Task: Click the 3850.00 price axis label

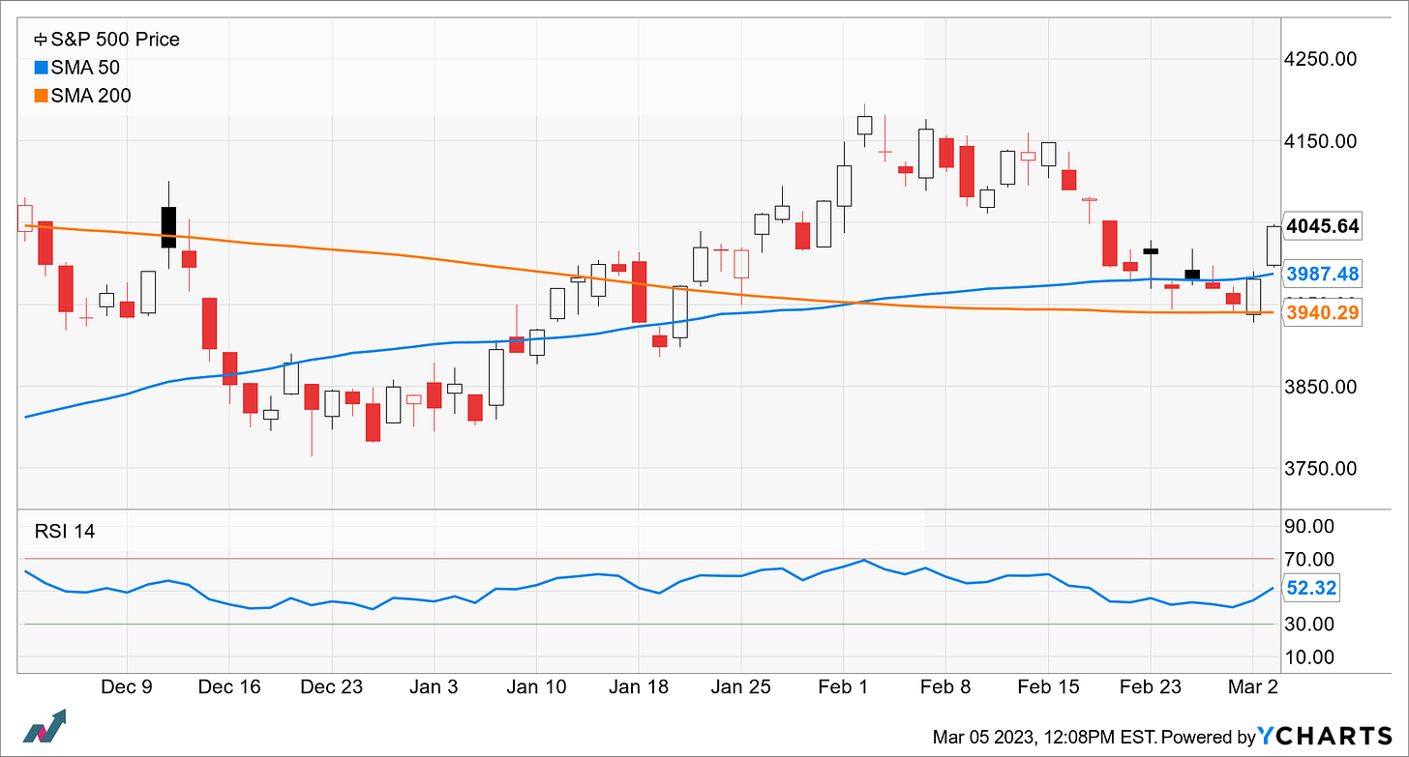Action: pos(1322,387)
